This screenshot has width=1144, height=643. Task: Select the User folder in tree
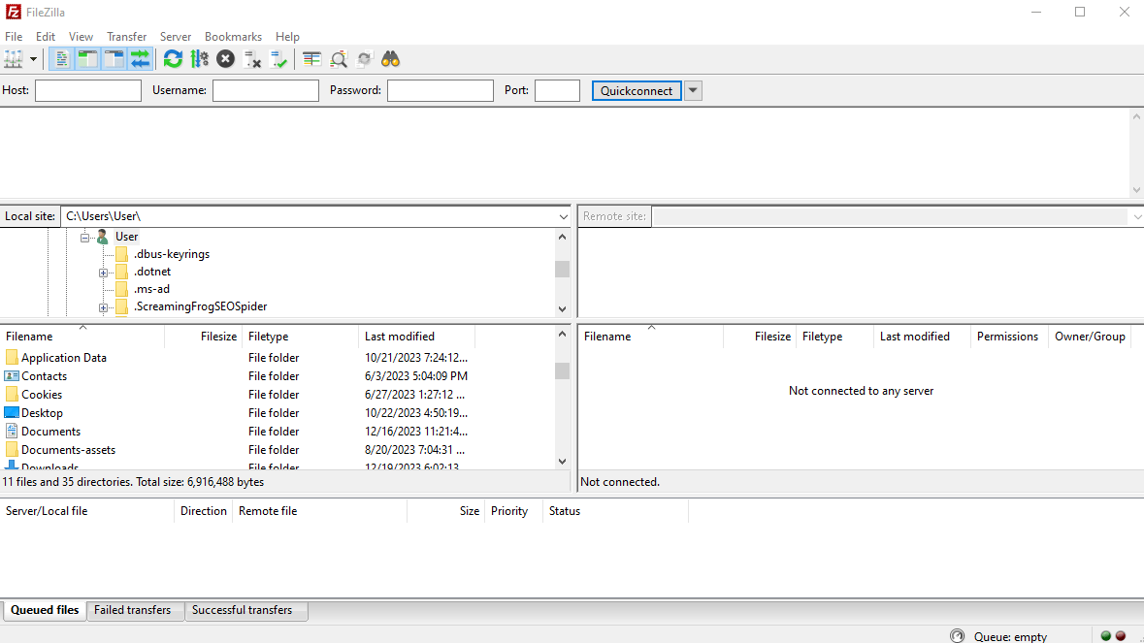coord(126,237)
